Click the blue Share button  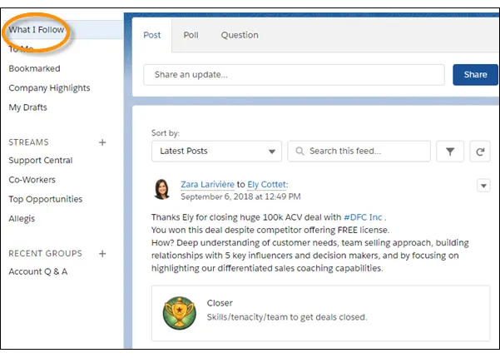tap(475, 75)
